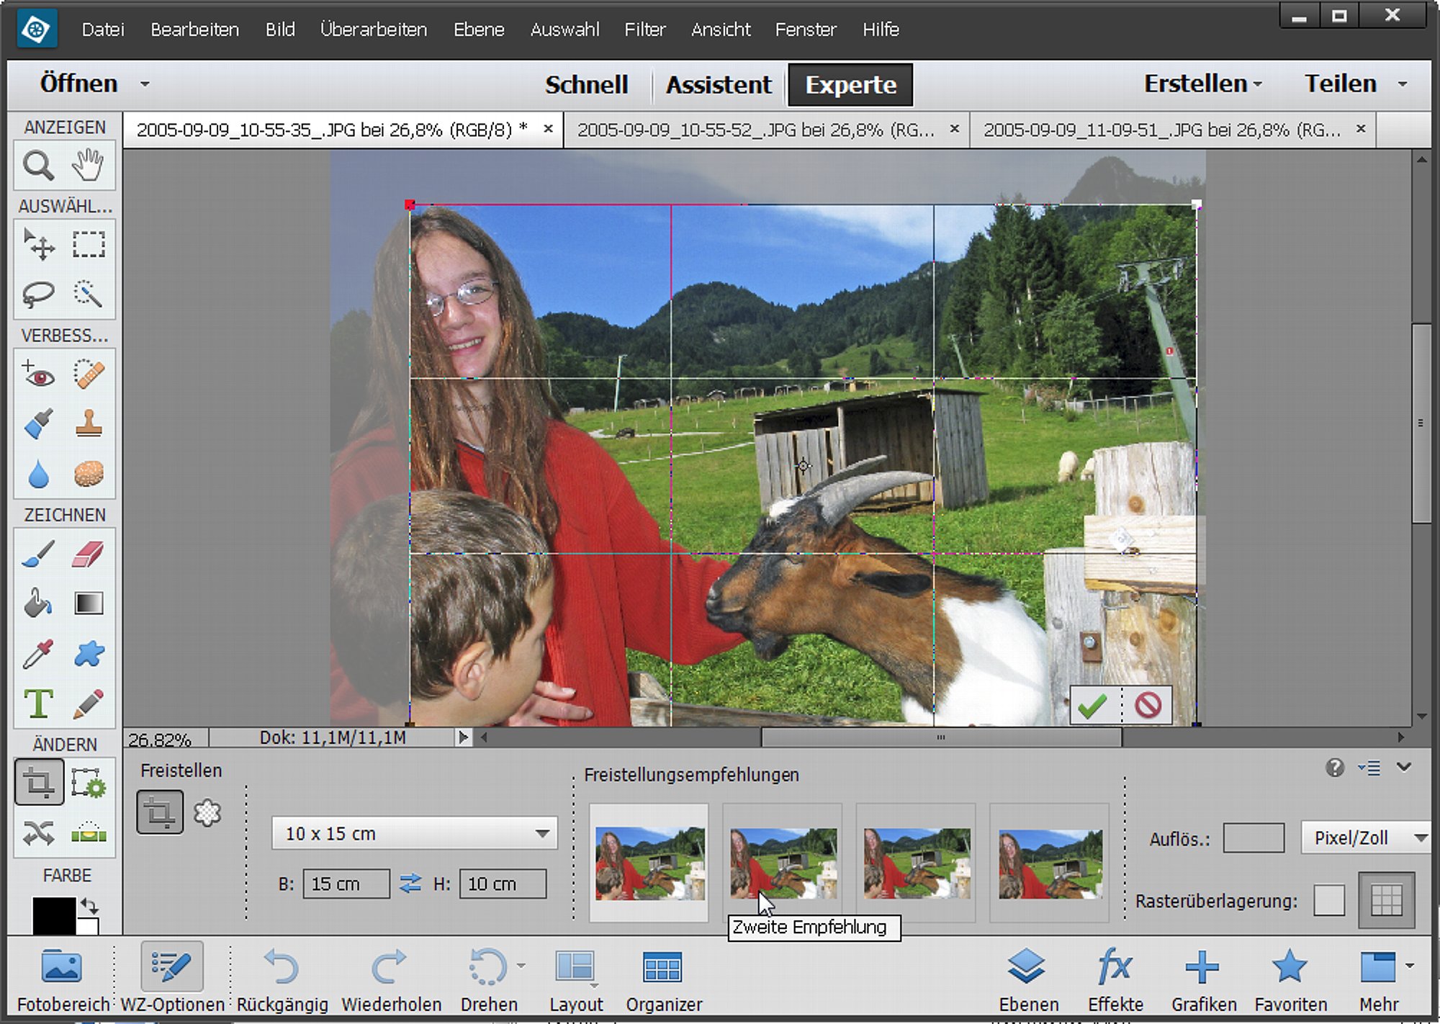This screenshot has height=1024, width=1440.
Task: Switch to Assistent mode
Action: tap(719, 84)
